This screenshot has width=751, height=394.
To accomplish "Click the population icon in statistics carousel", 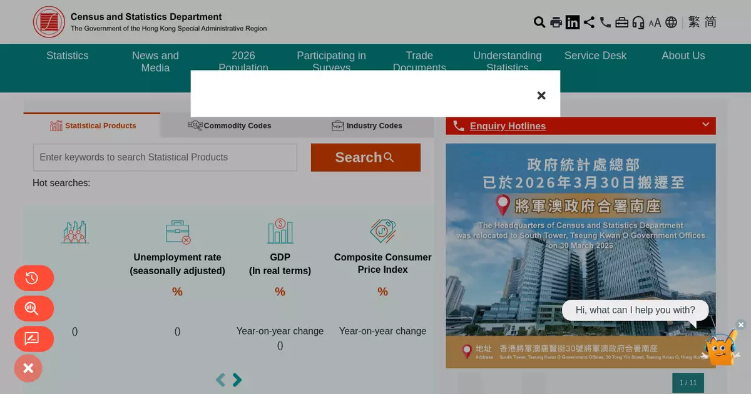I will pos(75,232).
